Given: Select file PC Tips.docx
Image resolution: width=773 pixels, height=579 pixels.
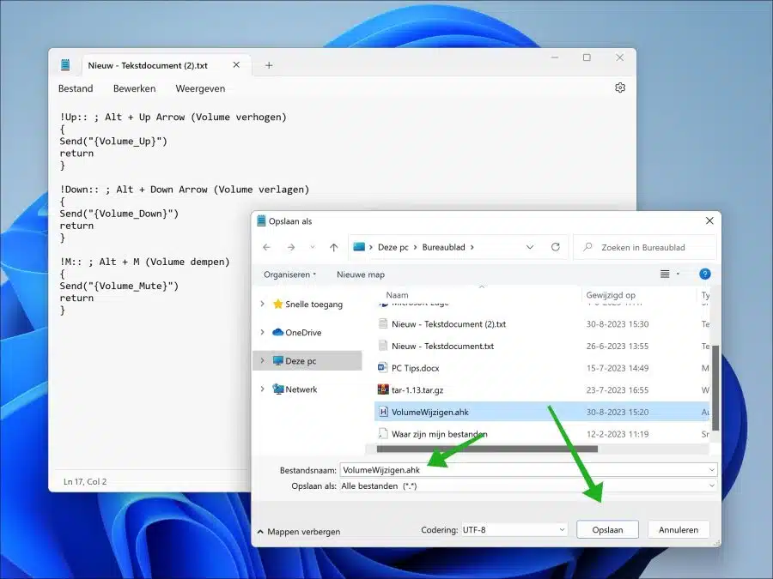Looking at the screenshot, I should (x=415, y=368).
